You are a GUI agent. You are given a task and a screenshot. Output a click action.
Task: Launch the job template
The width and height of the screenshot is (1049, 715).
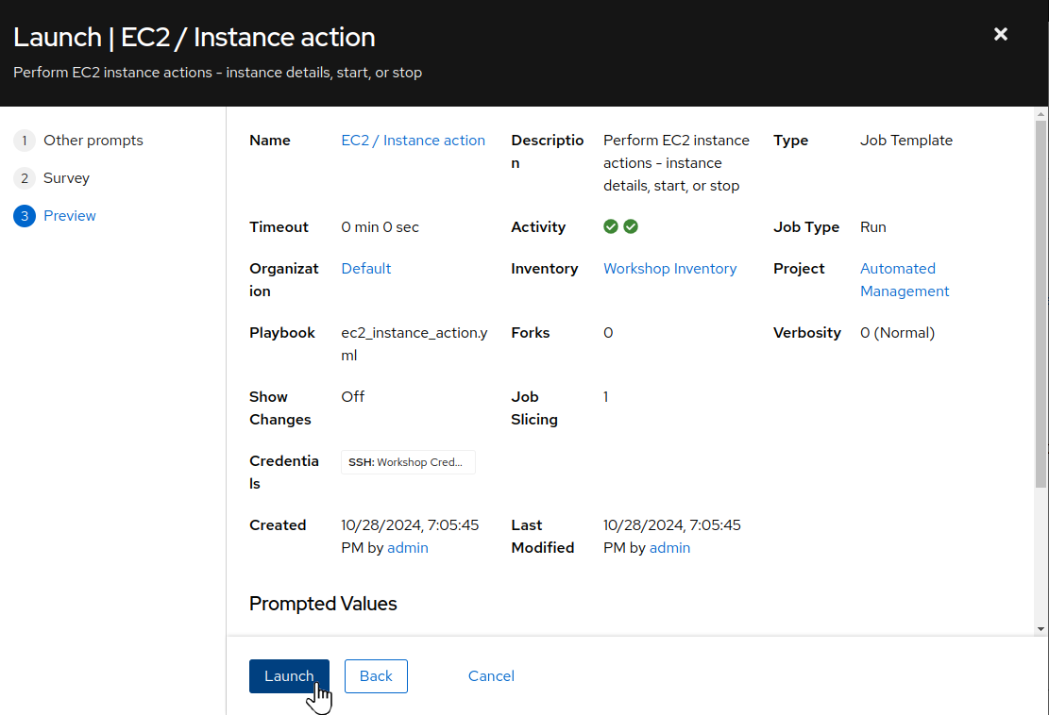[x=289, y=676]
